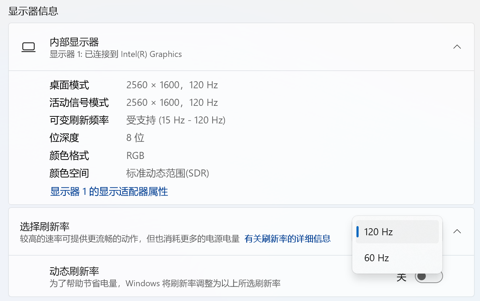Click the 颜色空间 SDR value

click(168, 173)
